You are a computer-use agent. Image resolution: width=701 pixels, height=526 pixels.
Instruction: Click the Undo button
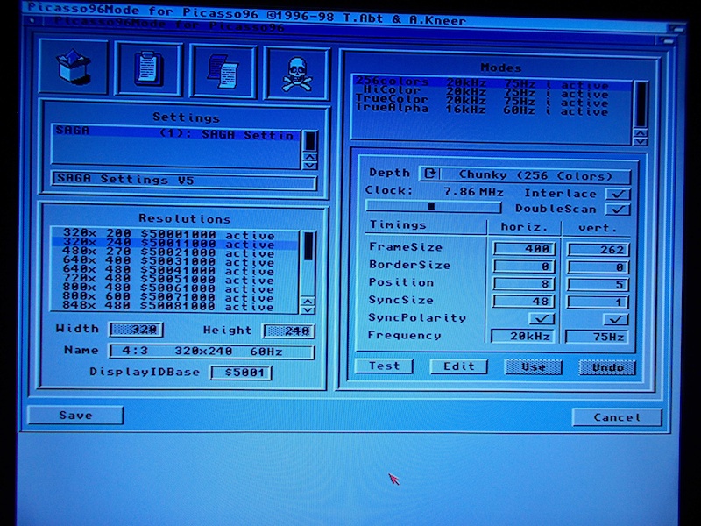[607, 367]
